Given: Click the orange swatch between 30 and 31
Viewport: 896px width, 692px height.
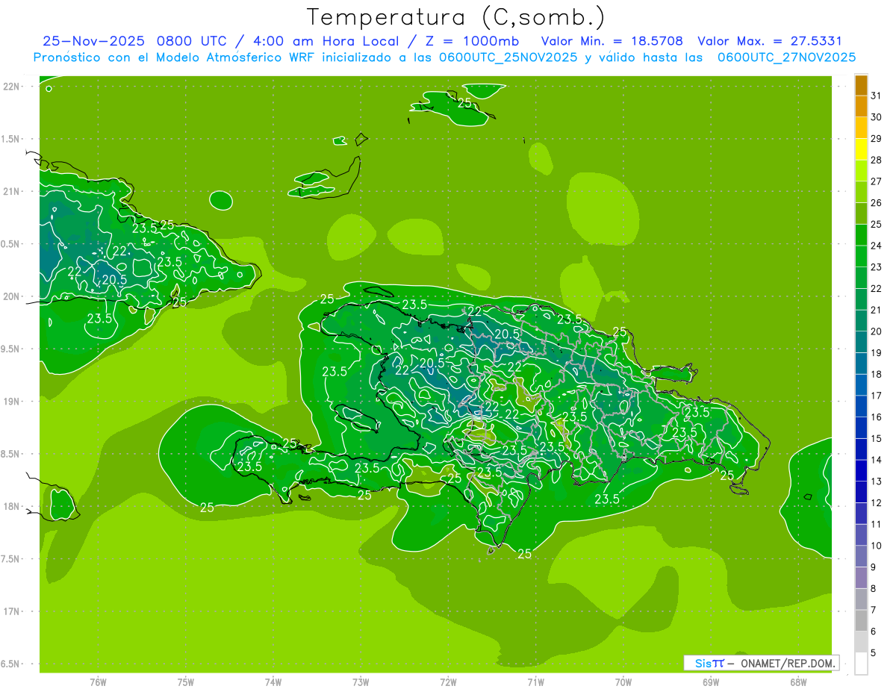Looking at the screenshot, I should [x=861, y=107].
